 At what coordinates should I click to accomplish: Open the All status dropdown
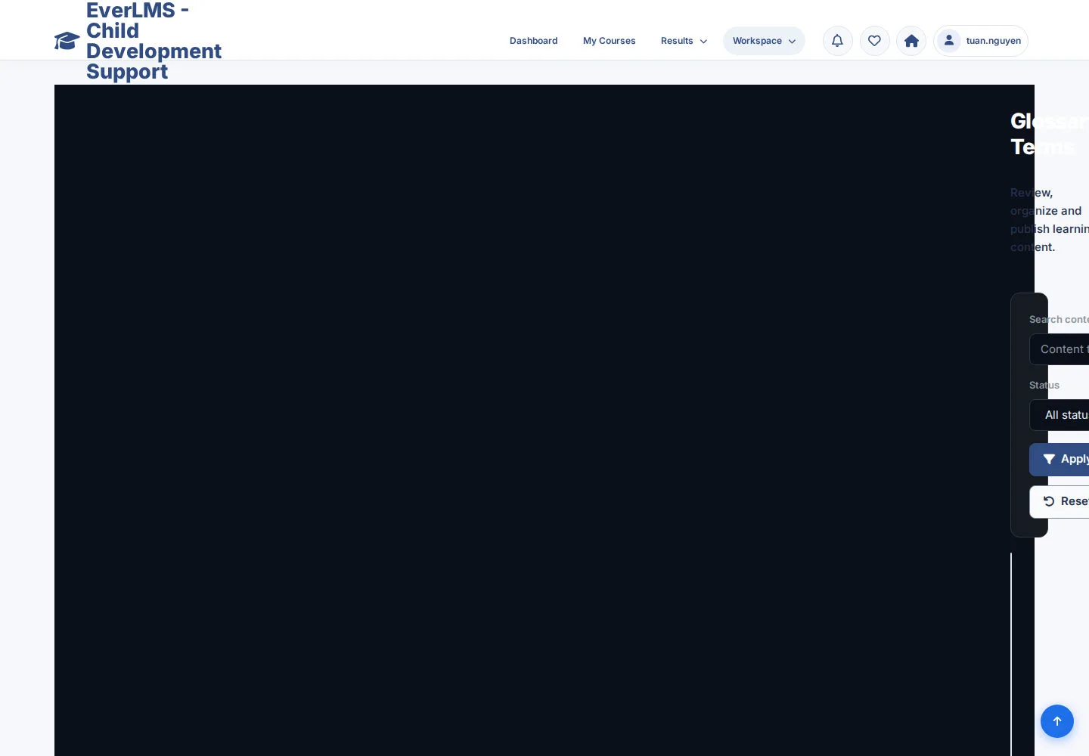click(1060, 415)
